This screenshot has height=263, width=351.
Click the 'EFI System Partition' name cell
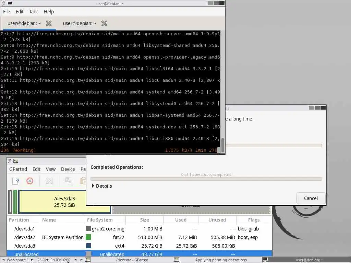click(62, 237)
